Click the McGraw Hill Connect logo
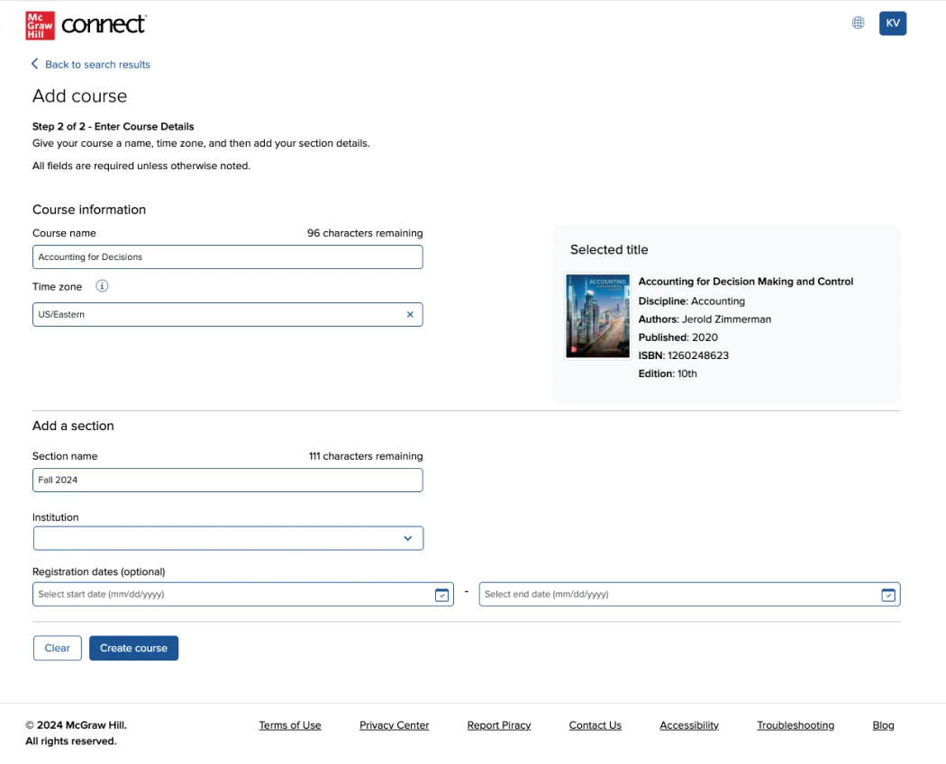946x764 pixels. (x=86, y=25)
